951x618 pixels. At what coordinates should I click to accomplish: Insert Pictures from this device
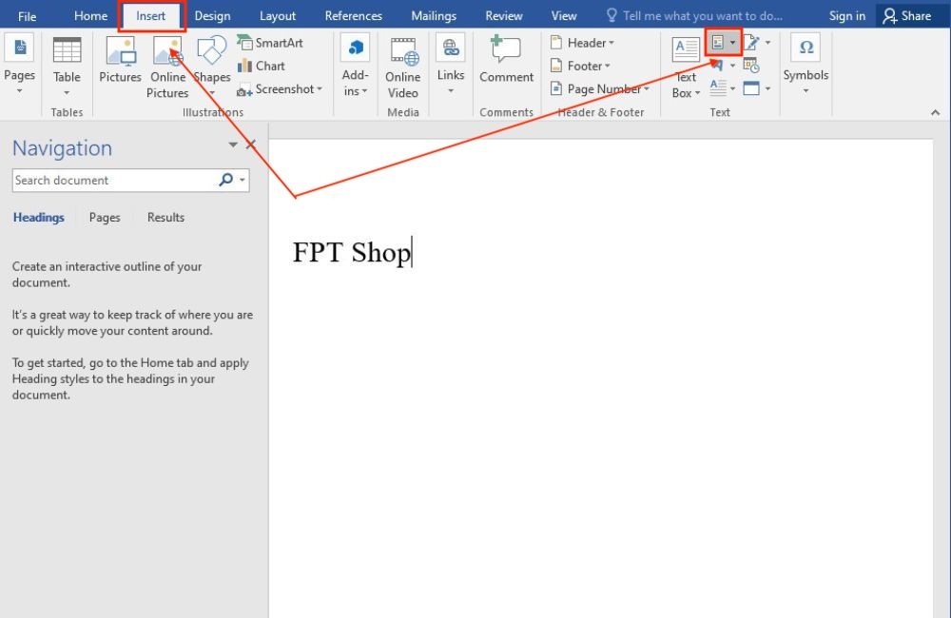click(x=120, y=60)
